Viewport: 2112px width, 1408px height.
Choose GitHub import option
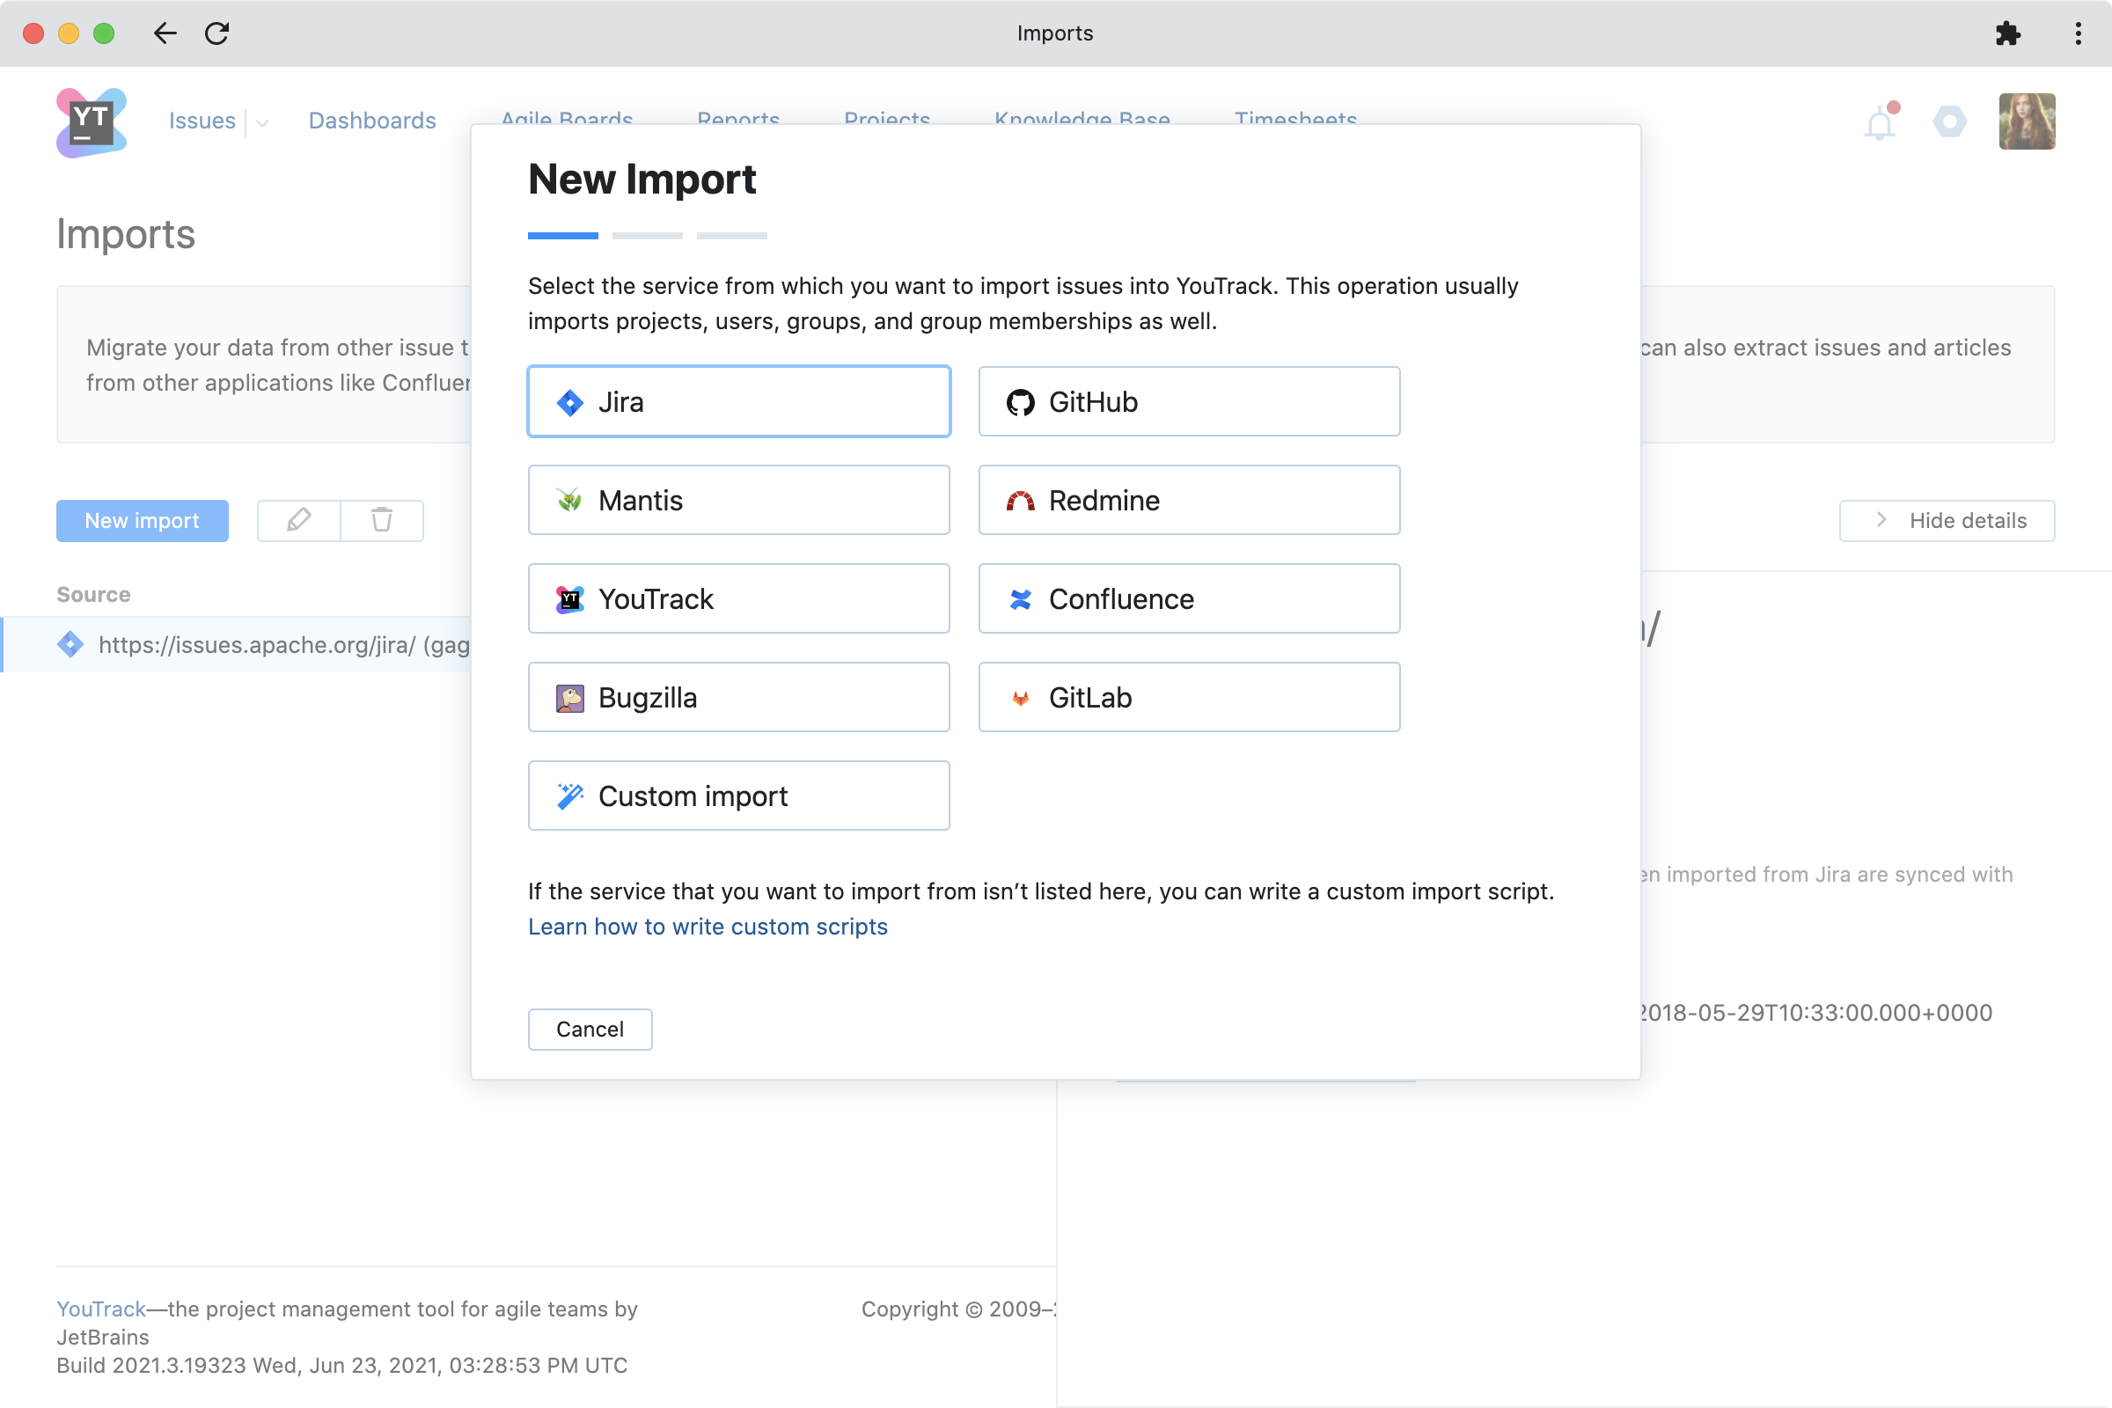click(1188, 401)
